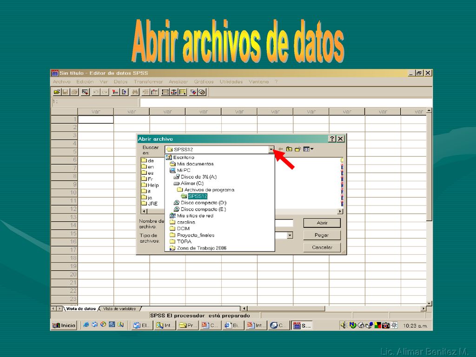
Task: Toggle the Value labels tag icon
Action: (x=193, y=92)
